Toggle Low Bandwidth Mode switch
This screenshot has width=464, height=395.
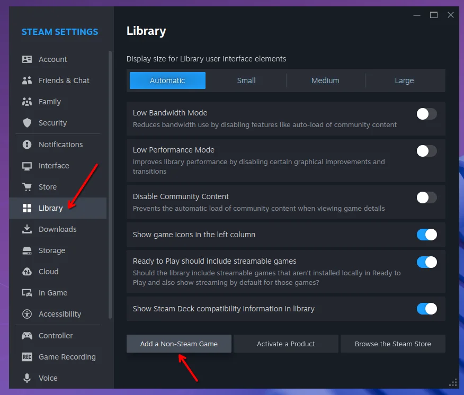[427, 114]
